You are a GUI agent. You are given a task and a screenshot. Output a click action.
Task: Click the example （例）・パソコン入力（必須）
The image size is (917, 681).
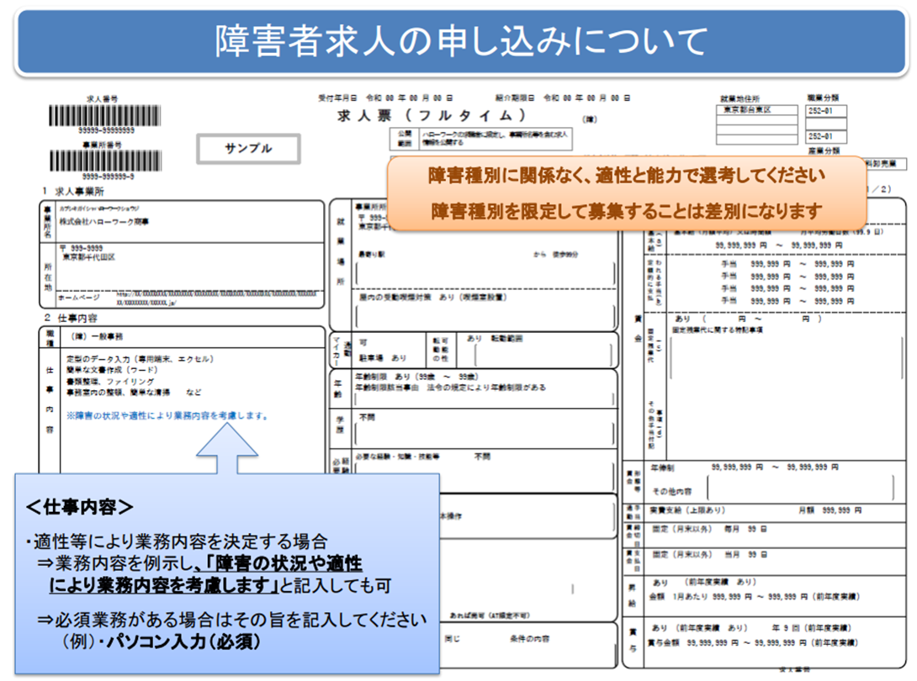[162, 641]
